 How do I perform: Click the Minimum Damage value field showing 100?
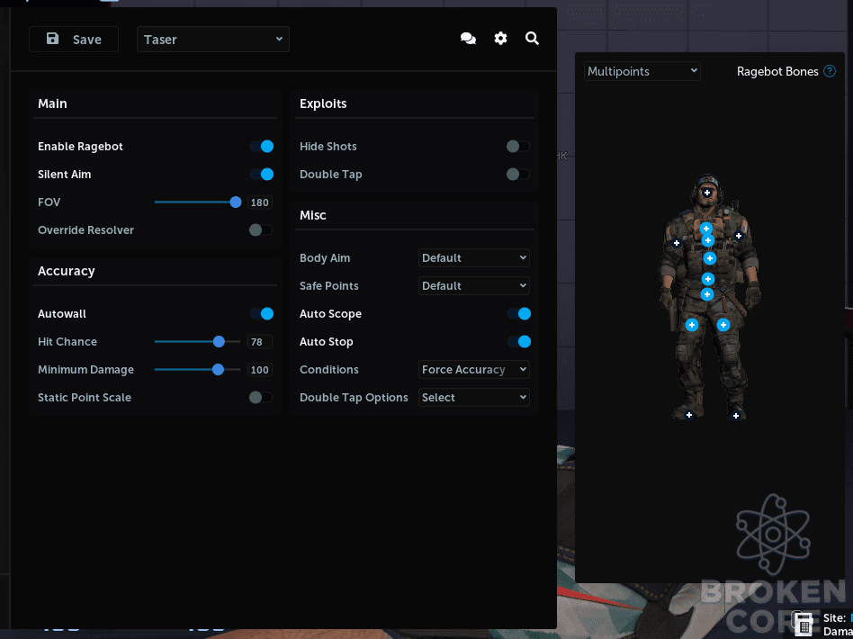coord(260,370)
